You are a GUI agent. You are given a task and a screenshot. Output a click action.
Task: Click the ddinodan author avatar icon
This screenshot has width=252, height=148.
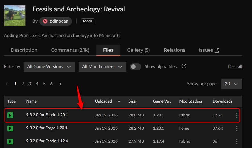click(45, 21)
